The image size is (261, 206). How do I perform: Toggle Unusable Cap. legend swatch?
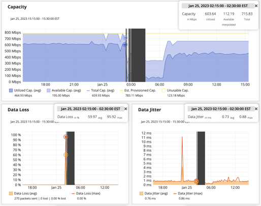click(164, 91)
